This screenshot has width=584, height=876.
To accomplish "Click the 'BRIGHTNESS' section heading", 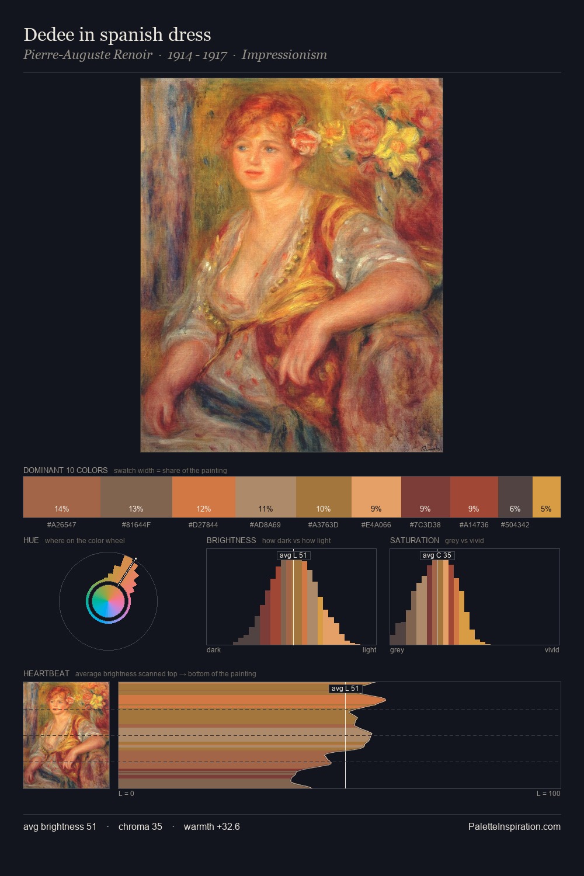I will click(x=231, y=540).
